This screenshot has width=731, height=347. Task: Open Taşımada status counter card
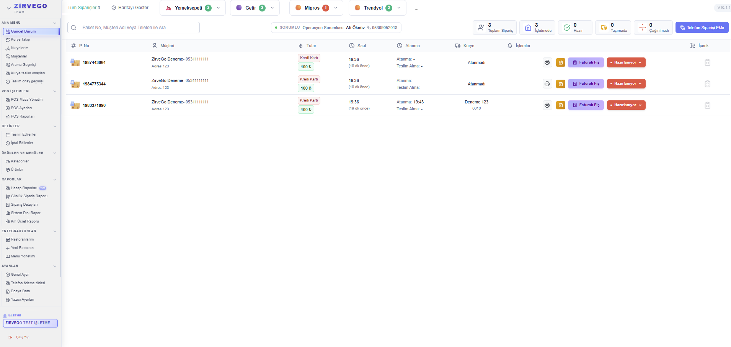point(613,28)
